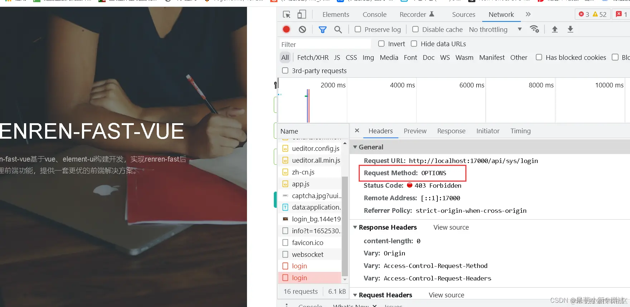Open the issues counter badge
This screenshot has height=307, width=630.
click(x=621, y=14)
